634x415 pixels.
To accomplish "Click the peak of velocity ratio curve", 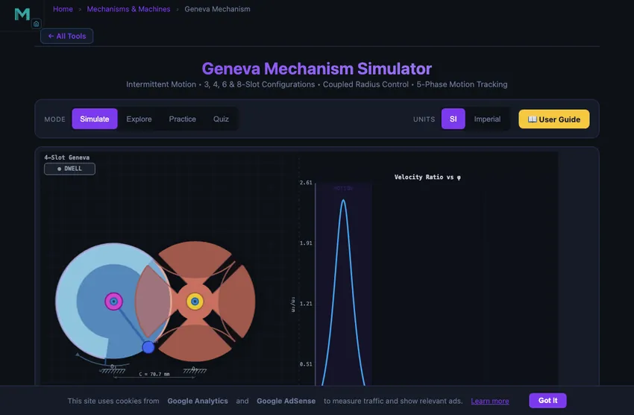I will point(343,200).
